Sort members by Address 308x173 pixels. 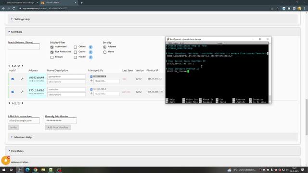pos(105,47)
